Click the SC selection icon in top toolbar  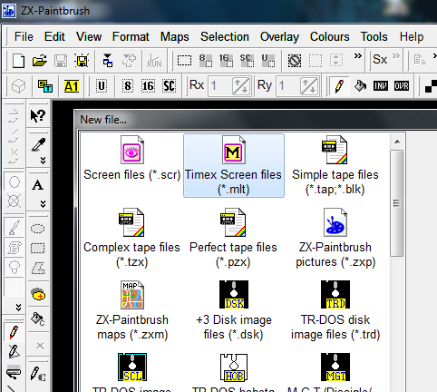pos(247,60)
